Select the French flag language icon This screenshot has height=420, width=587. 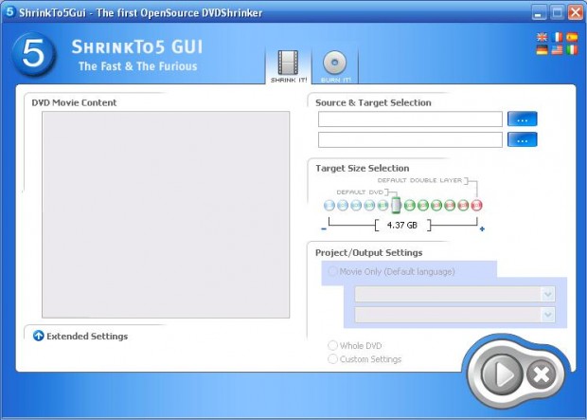[x=557, y=37]
